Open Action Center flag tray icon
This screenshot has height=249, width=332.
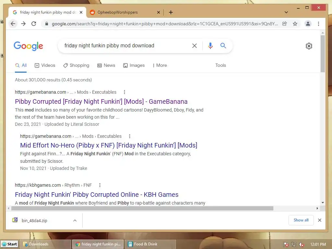point(286,244)
